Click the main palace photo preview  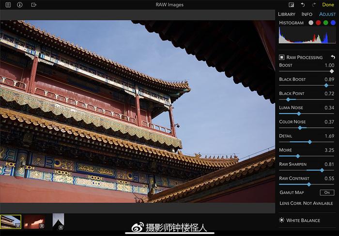point(138,111)
